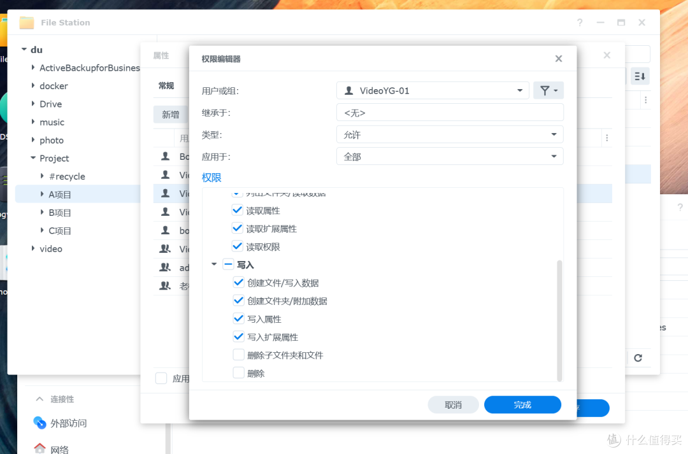
Task: Expand the A项目 folder node
Action: (x=42, y=194)
